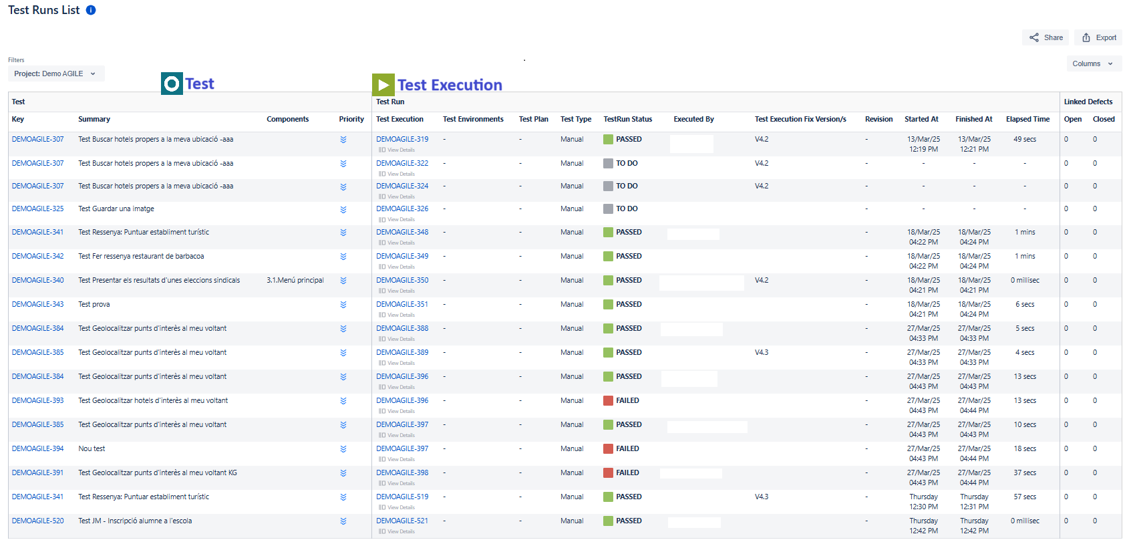Screen dimensions: 1127x544
Task: Click priority icon in the DEMOAGILE-393 row
Action: pos(343,401)
